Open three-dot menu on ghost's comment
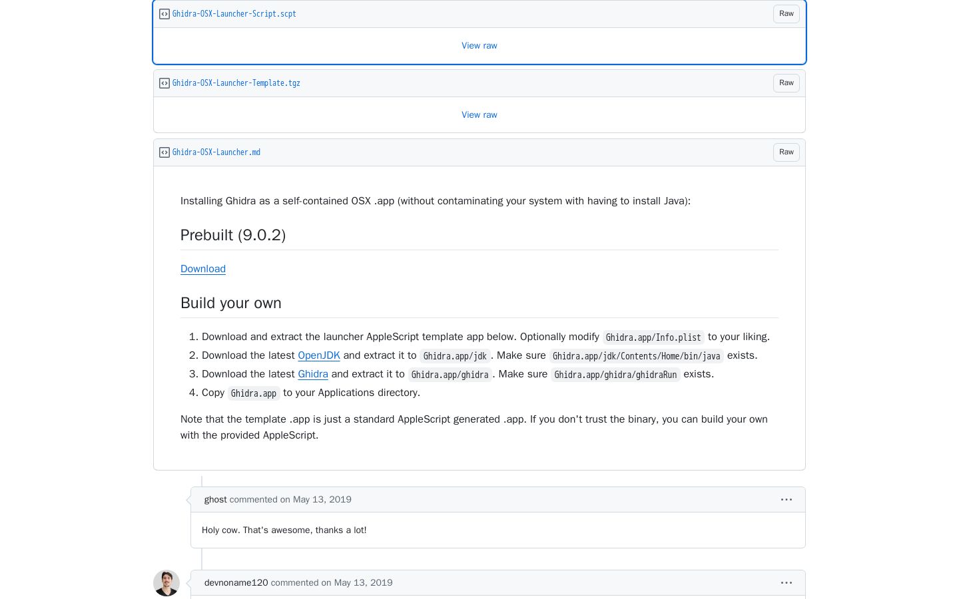The height and width of the screenshot is (599, 959). [x=787, y=500]
